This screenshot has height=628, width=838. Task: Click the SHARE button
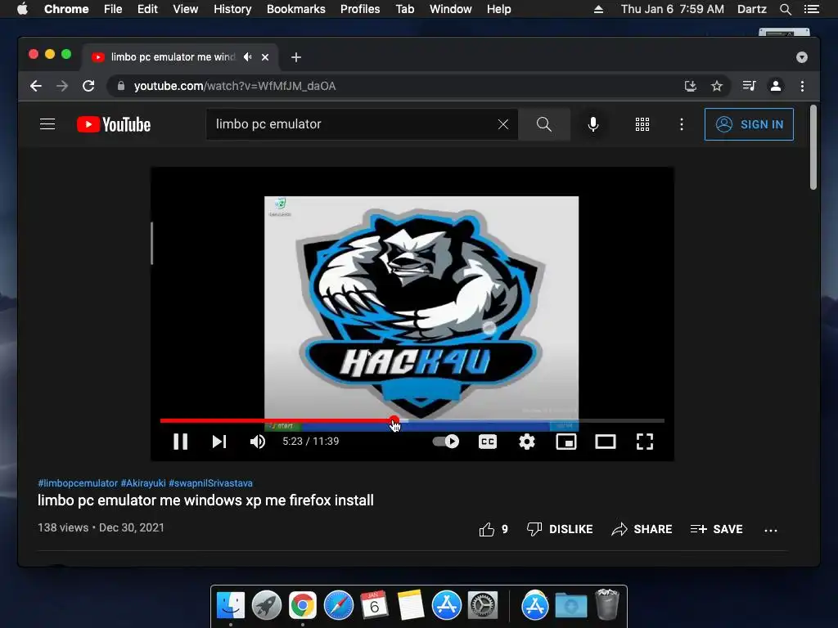[x=642, y=529]
